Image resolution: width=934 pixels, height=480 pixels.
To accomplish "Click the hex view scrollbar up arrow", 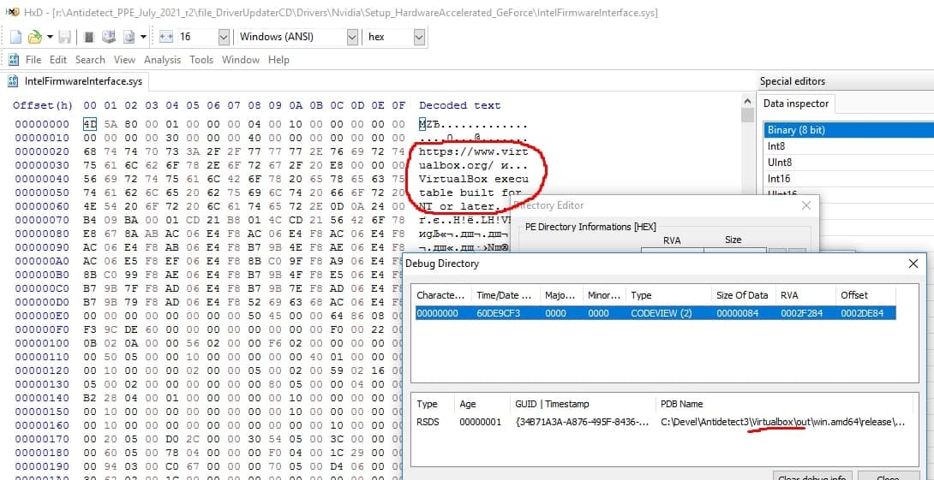I will [x=747, y=100].
